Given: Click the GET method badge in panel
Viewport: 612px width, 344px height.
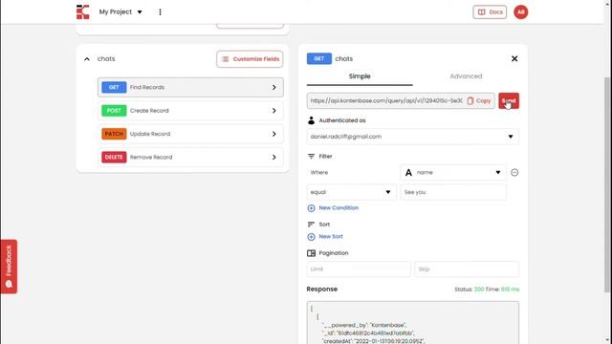Looking at the screenshot, I should tap(318, 58).
